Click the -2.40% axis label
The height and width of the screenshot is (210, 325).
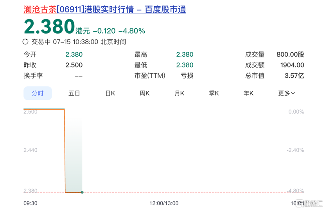coord(295,150)
